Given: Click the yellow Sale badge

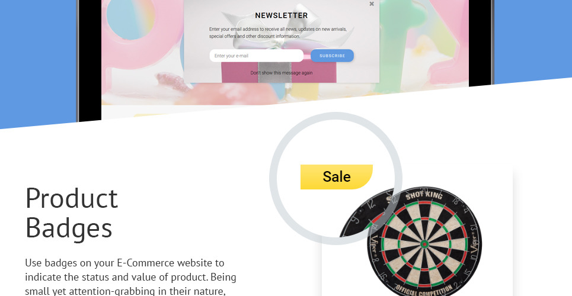Looking at the screenshot, I should pos(336,177).
